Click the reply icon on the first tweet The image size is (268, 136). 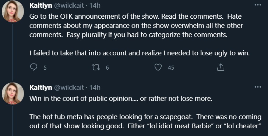pos(33,67)
